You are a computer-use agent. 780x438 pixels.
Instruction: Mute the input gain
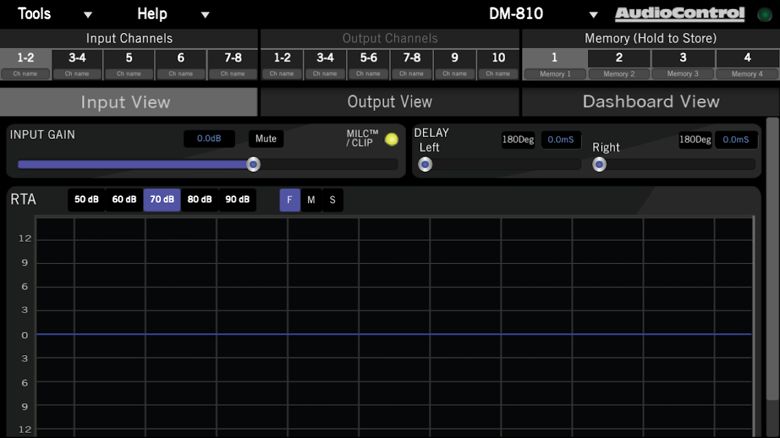(266, 139)
